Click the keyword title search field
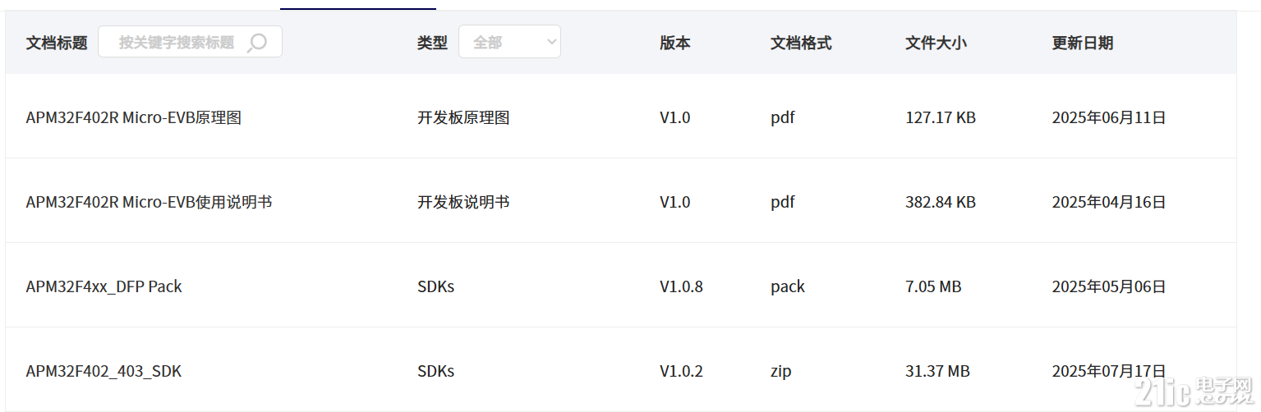 (190, 42)
